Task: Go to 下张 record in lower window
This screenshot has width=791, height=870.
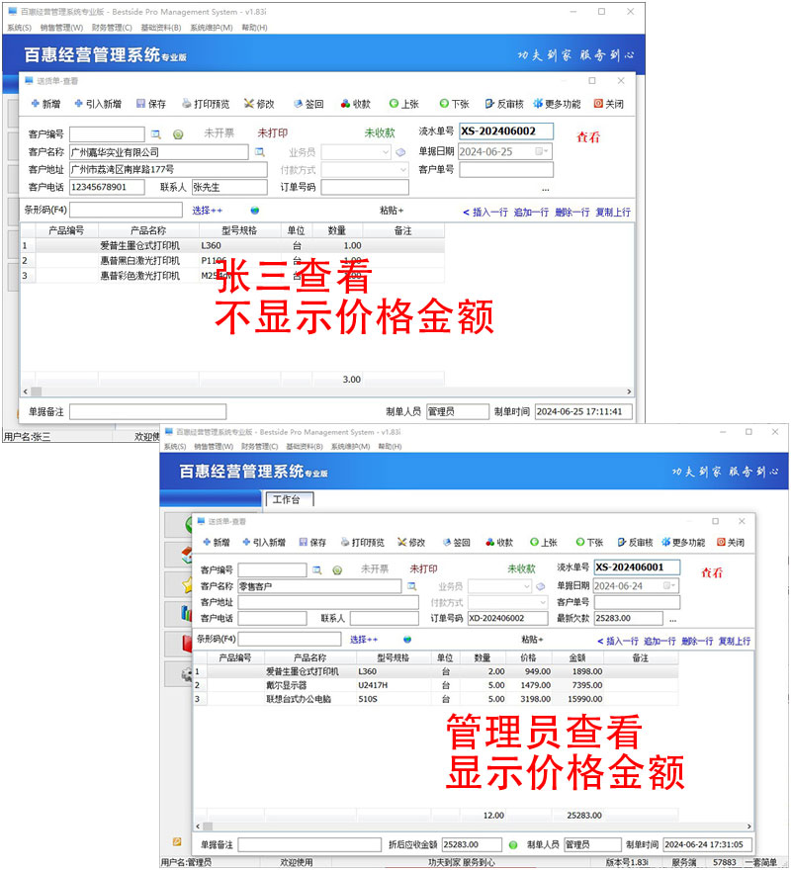Action: [589, 542]
